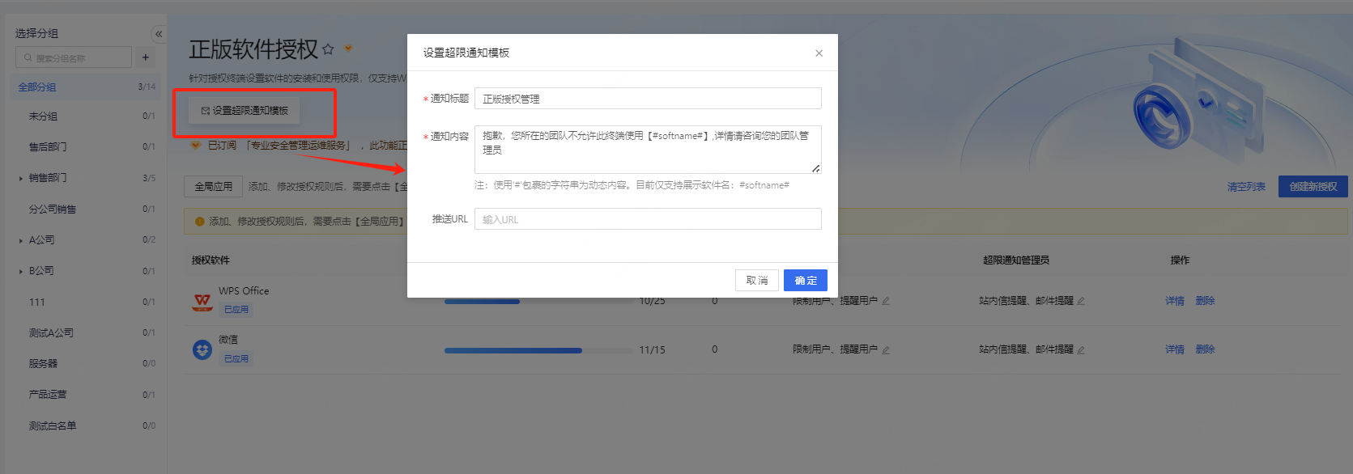This screenshot has width=1353, height=474.
Task: Expand the 销售部门 tree node arrow
Action: (21, 178)
